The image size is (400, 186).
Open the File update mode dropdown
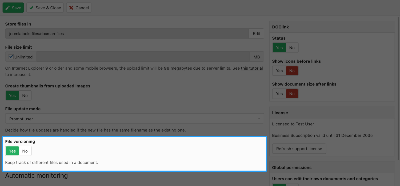point(134,119)
